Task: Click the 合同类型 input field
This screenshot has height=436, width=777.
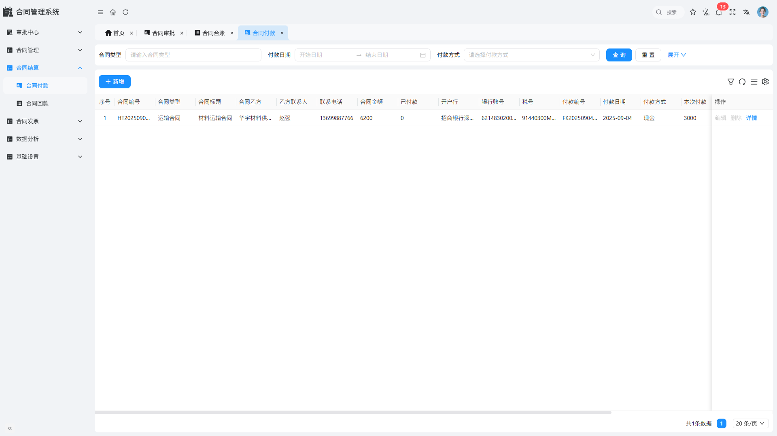Action: [x=193, y=55]
